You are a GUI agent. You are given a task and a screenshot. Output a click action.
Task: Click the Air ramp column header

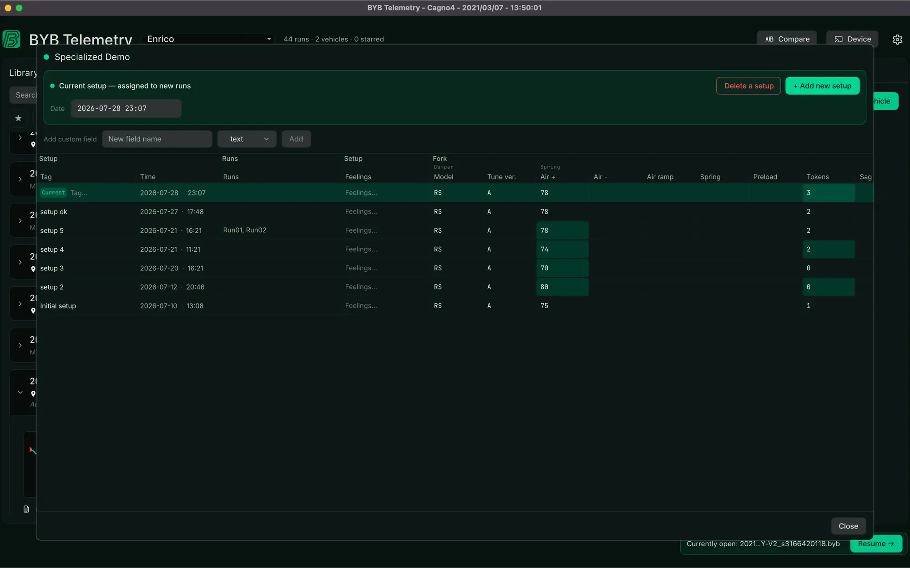[660, 177]
